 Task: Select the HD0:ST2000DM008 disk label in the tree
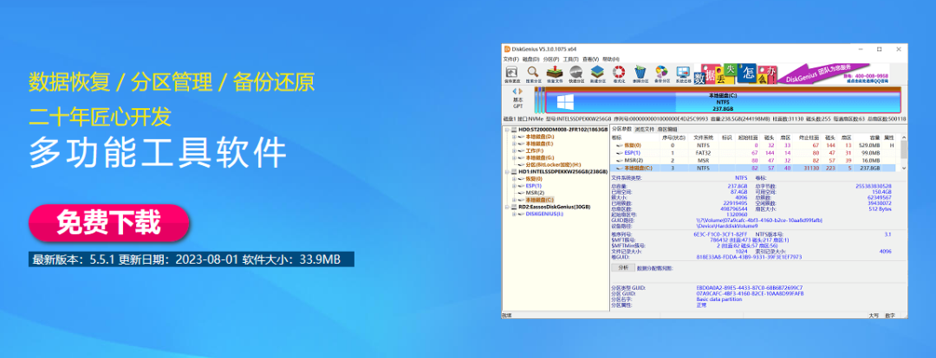[x=563, y=129]
